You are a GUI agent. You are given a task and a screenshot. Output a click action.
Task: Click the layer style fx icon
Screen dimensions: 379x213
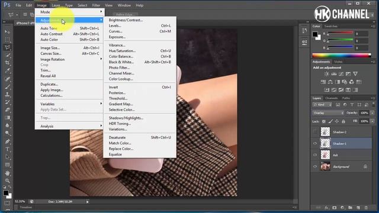pos(327,208)
